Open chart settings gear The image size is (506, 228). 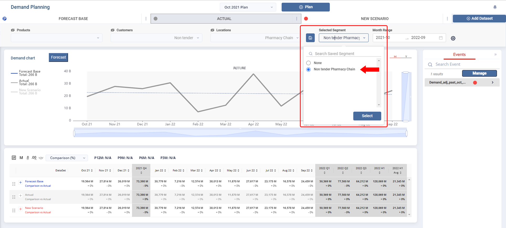tap(453, 38)
